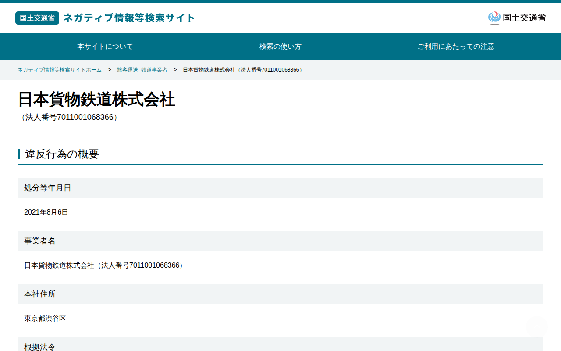Open the ご利用にあたっての注意 menu item
The height and width of the screenshot is (351, 561).
[456, 47]
